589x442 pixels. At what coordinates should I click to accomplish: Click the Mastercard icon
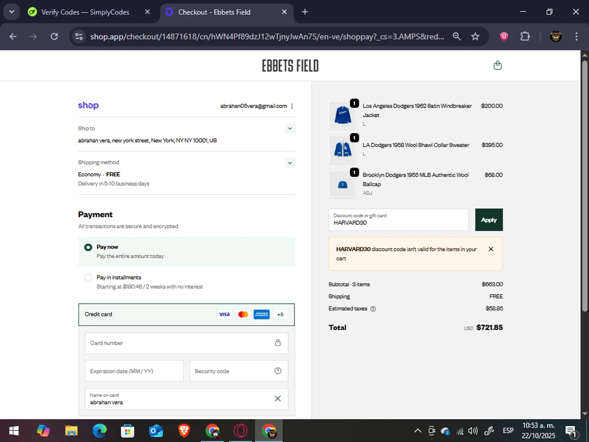coord(243,314)
